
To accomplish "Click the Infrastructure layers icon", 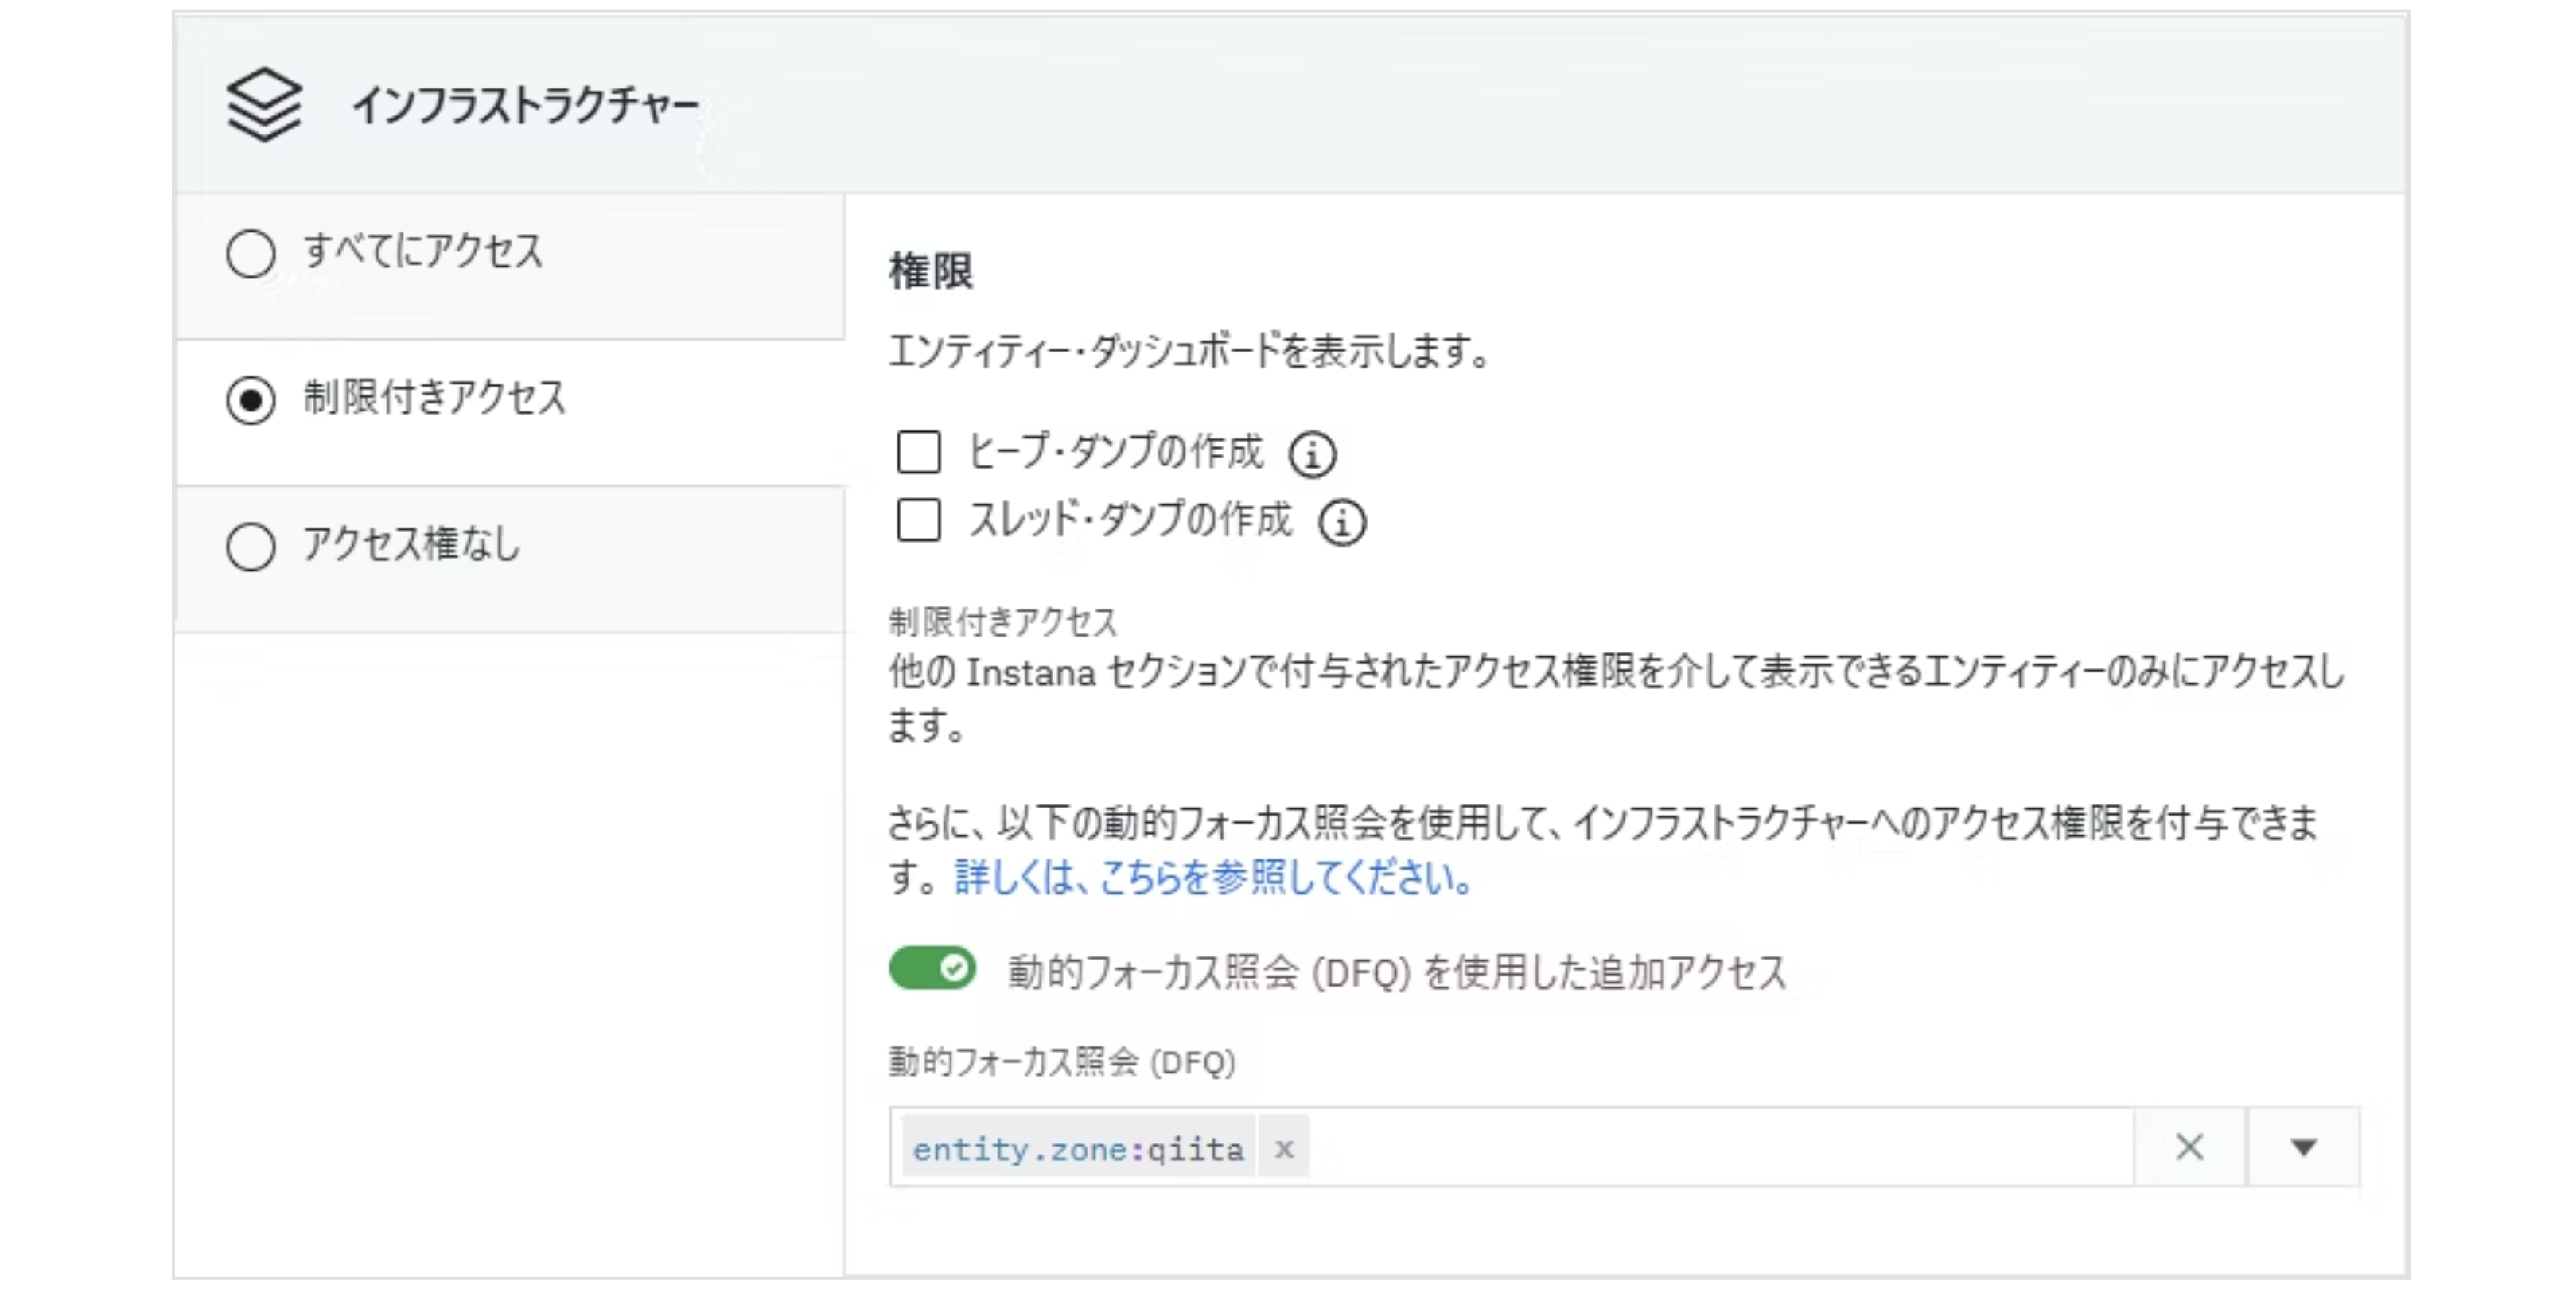I will click(x=263, y=104).
